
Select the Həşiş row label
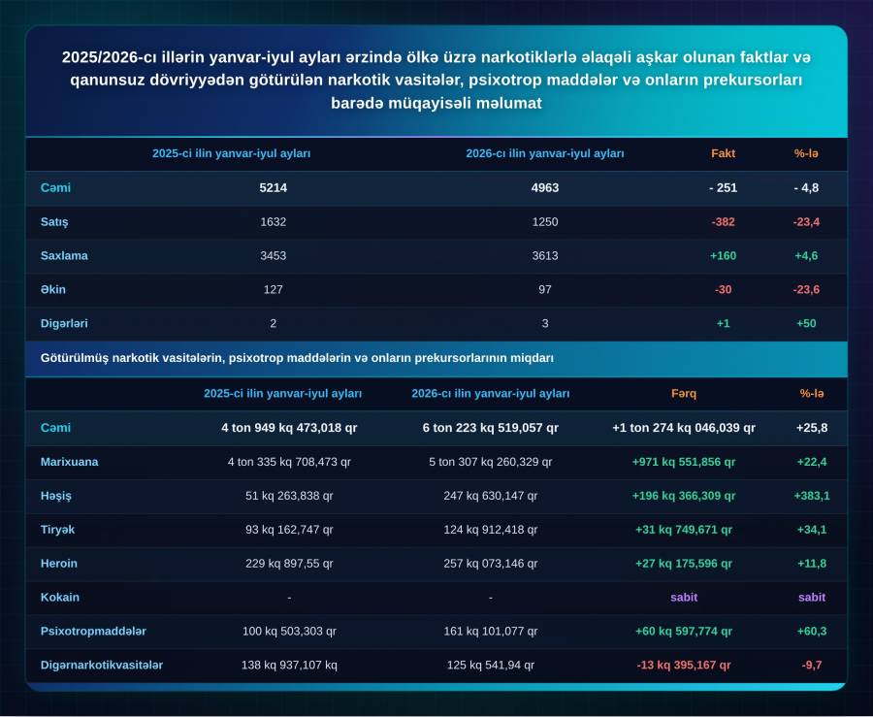click(55, 496)
